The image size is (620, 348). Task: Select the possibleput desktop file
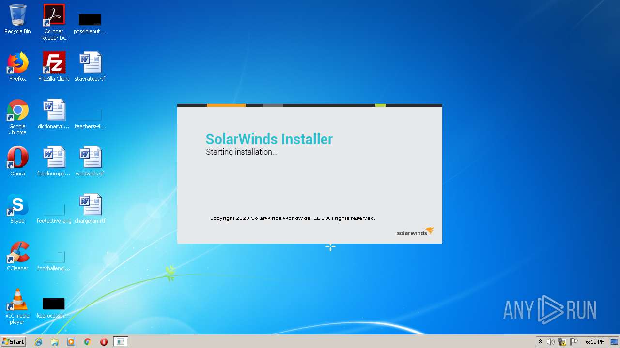[x=90, y=23]
